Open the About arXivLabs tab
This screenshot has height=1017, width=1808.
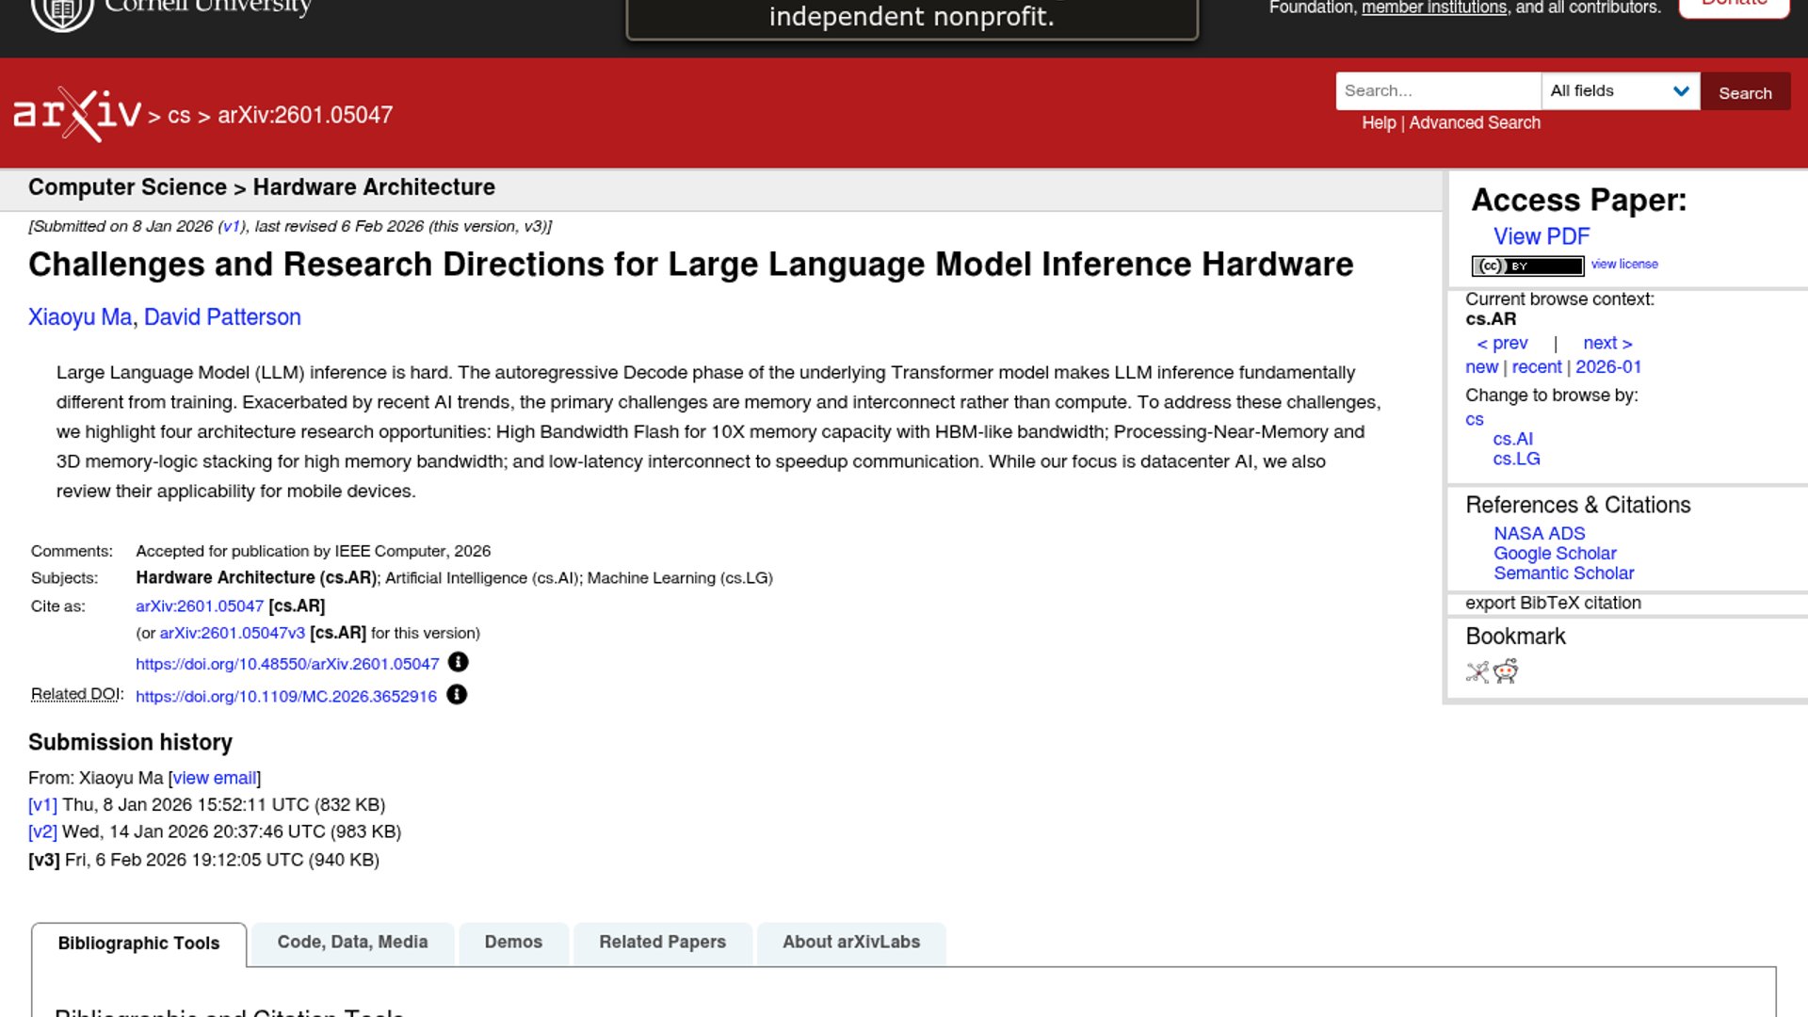click(x=850, y=943)
